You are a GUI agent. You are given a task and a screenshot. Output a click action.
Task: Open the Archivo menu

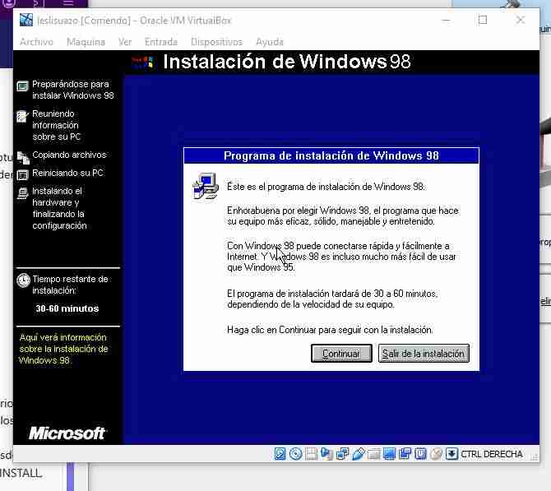[x=36, y=42]
